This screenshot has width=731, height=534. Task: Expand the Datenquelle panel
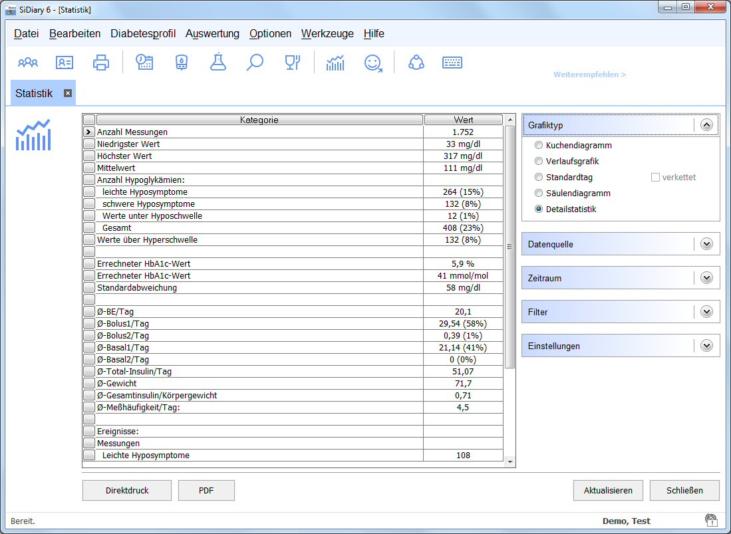click(706, 244)
